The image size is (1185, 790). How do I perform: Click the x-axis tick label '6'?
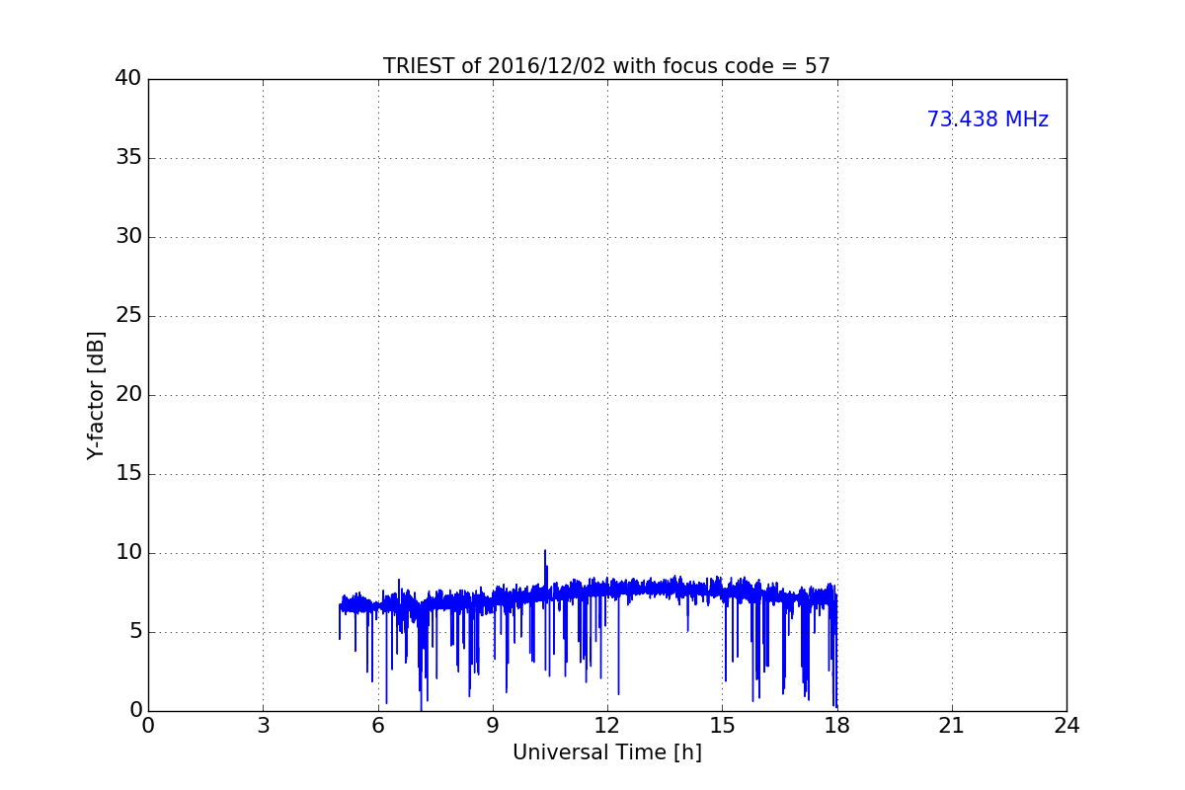pos(377,726)
